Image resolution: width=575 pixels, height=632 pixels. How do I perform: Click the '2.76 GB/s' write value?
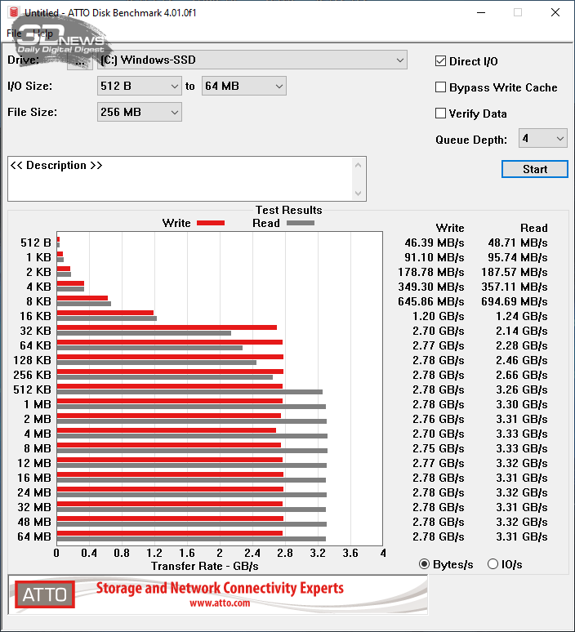point(439,419)
